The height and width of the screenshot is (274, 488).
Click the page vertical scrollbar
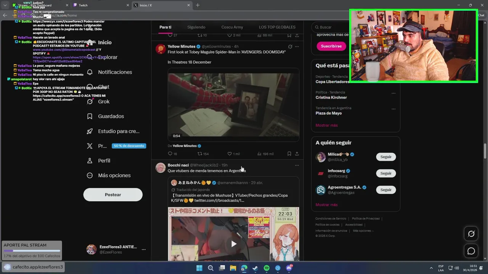point(485,151)
